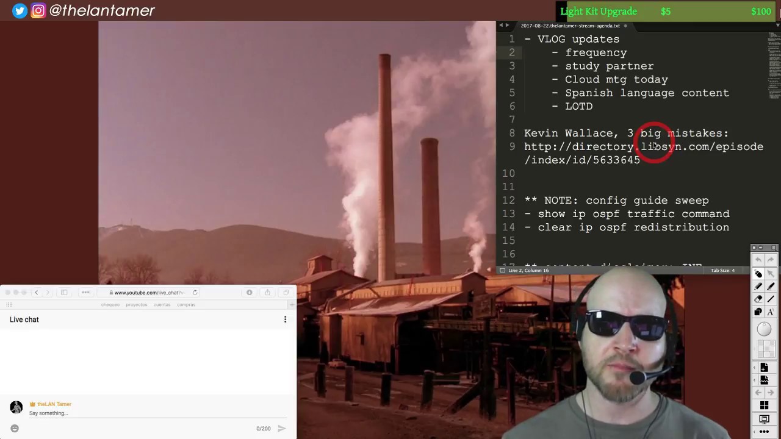Screen dimensions: 781x439
Task: Select the straight line tool in palette
Action: click(x=770, y=299)
